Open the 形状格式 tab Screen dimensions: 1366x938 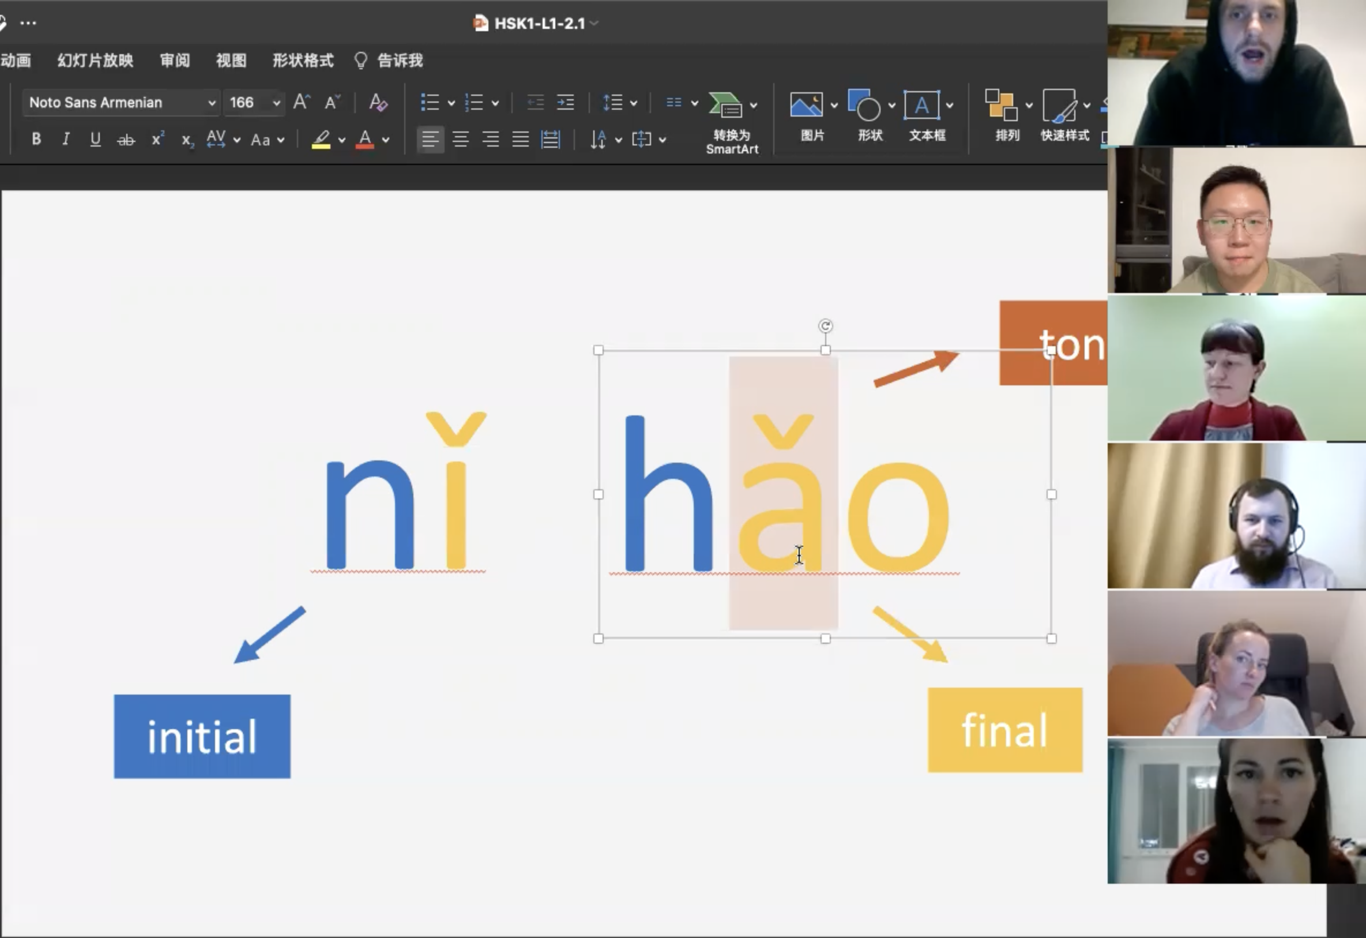click(303, 60)
